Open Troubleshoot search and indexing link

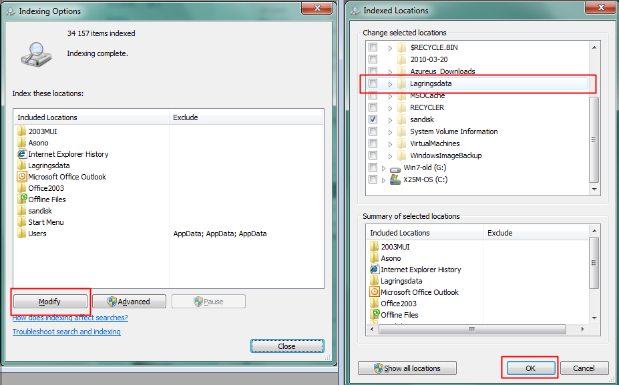pyautogui.click(x=66, y=332)
